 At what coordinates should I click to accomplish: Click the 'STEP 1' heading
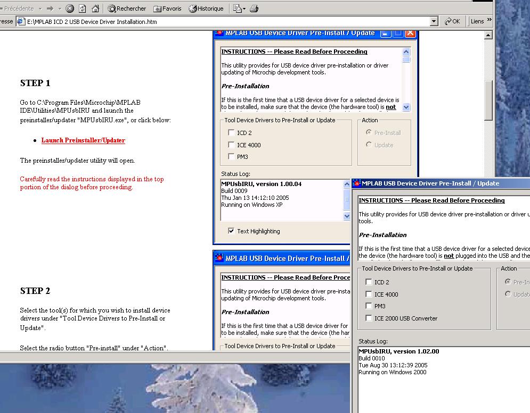pos(35,83)
